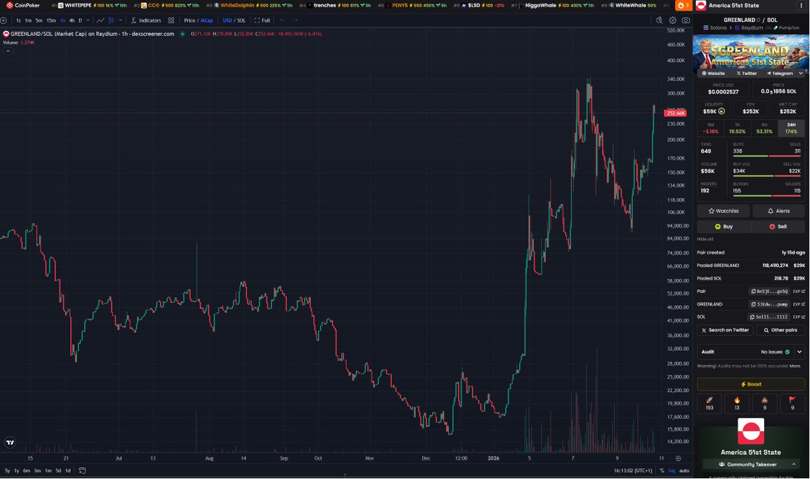The width and height of the screenshot is (810, 479).
Task: Select the 24H stats period 174%
Action: pos(791,128)
